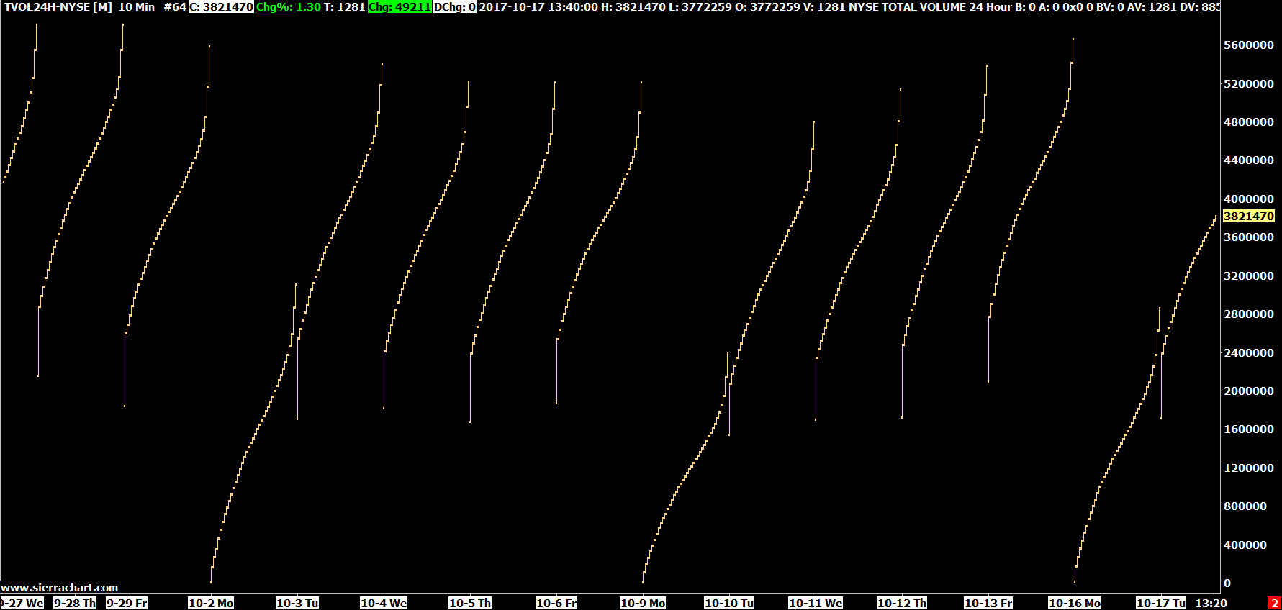Click the 13:20 time label
Screen dimensions: 1282x610
pyautogui.click(x=1211, y=603)
